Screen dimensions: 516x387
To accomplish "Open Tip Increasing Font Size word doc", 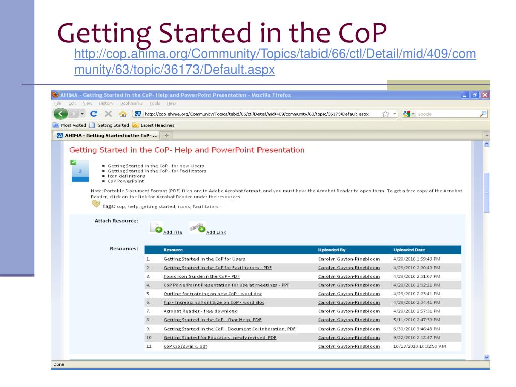I will [x=214, y=302].
